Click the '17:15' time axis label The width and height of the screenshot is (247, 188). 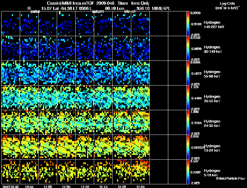[x=103, y=186]
